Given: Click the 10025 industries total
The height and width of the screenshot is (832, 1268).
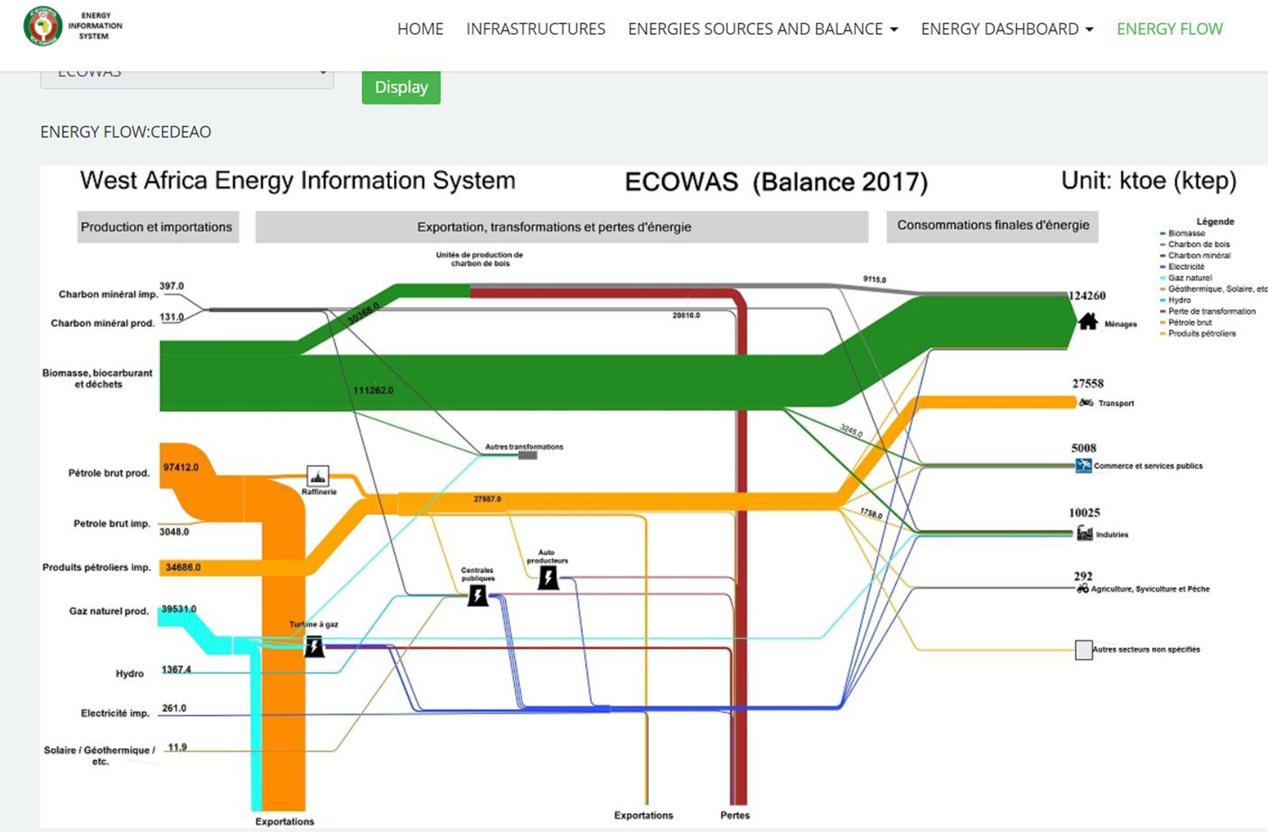Looking at the screenshot, I should click(1084, 513).
